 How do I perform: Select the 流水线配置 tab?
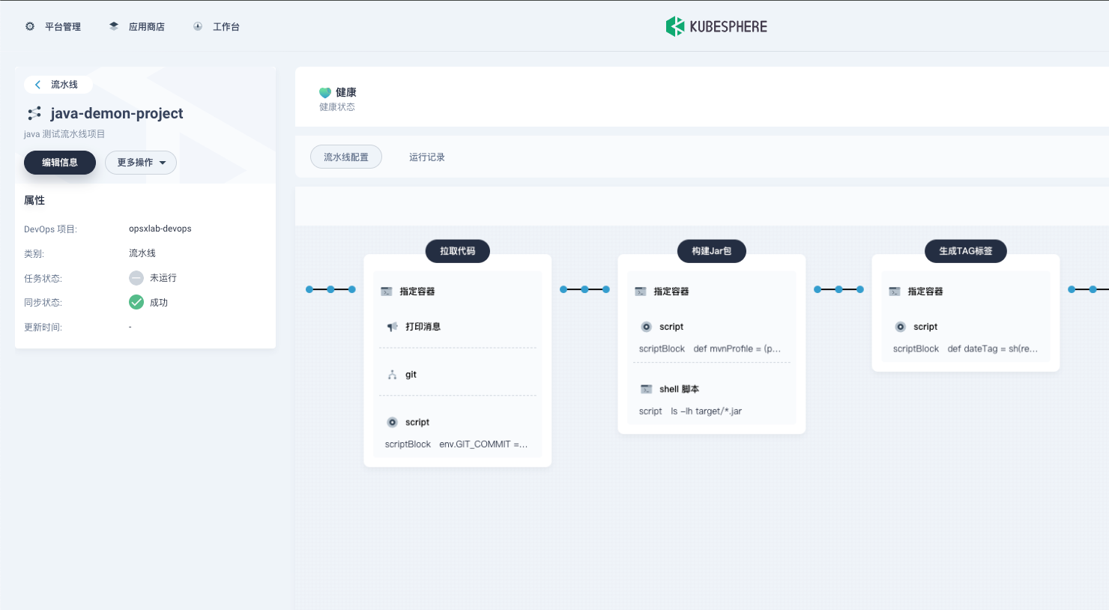coord(346,157)
